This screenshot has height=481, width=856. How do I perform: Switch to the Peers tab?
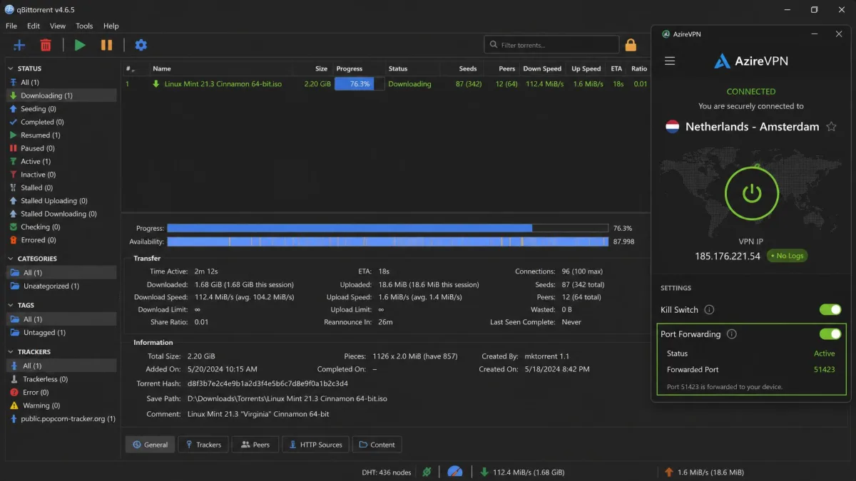point(255,445)
